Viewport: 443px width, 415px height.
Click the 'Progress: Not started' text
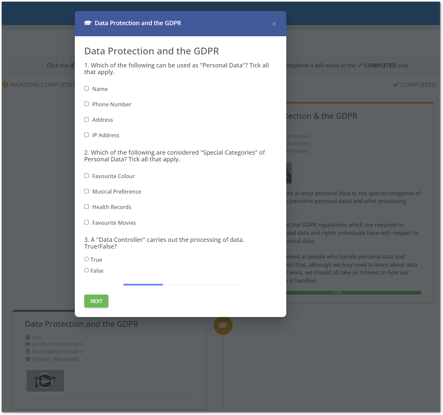pos(55,359)
